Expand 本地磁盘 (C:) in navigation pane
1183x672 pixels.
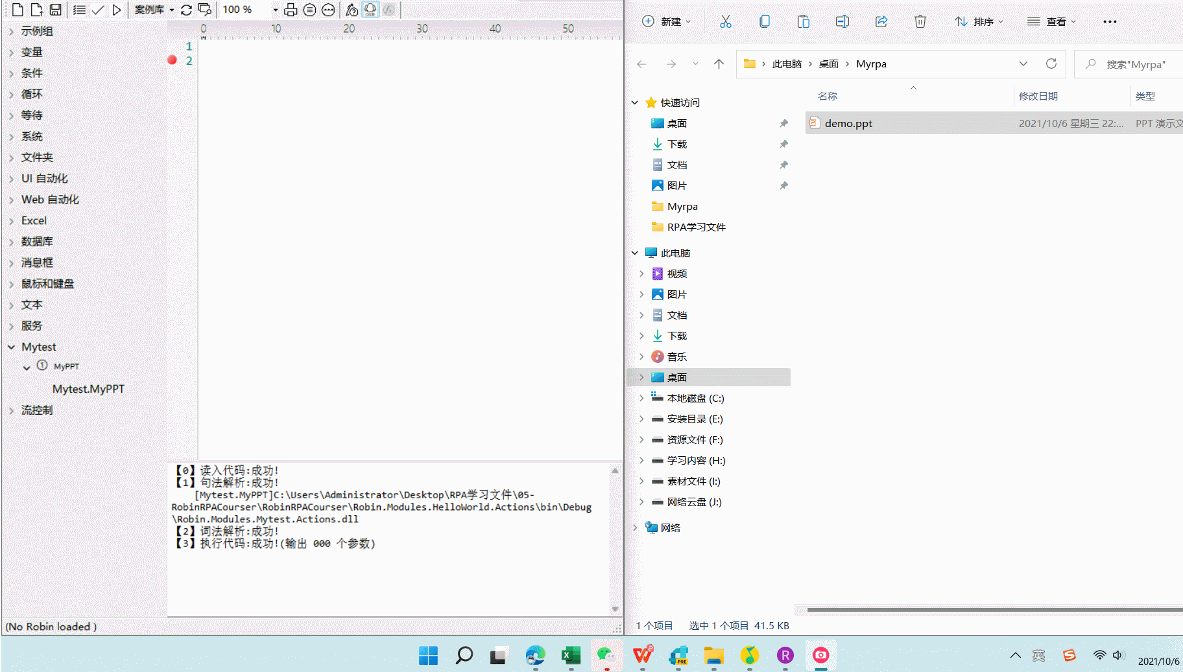point(641,399)
